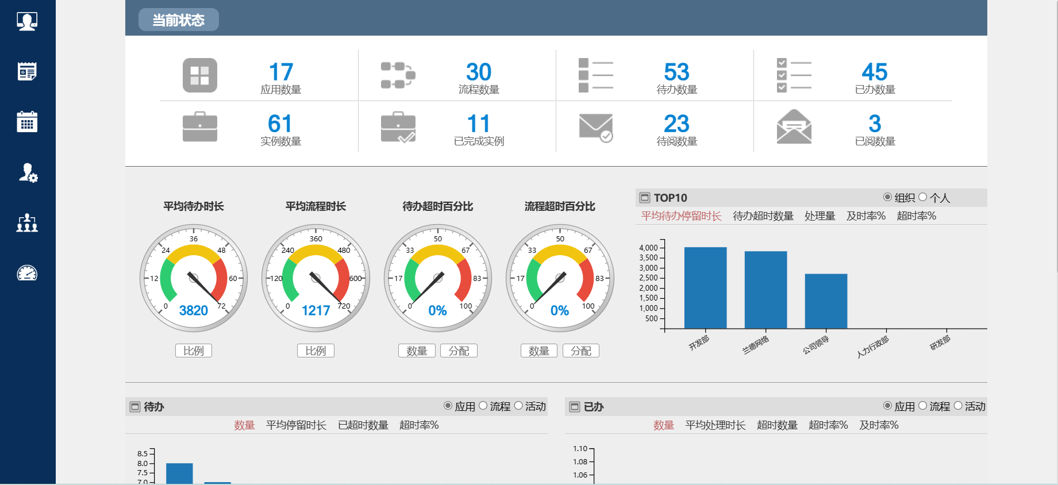Select 及时率% tab in 已办 panel

[x=879, y=425]
